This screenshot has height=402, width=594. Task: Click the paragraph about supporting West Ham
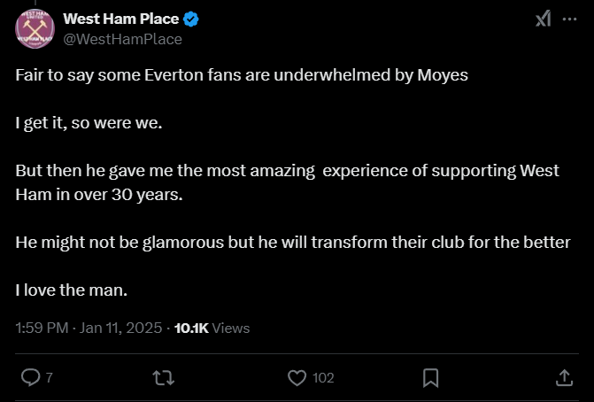point(287,182)
